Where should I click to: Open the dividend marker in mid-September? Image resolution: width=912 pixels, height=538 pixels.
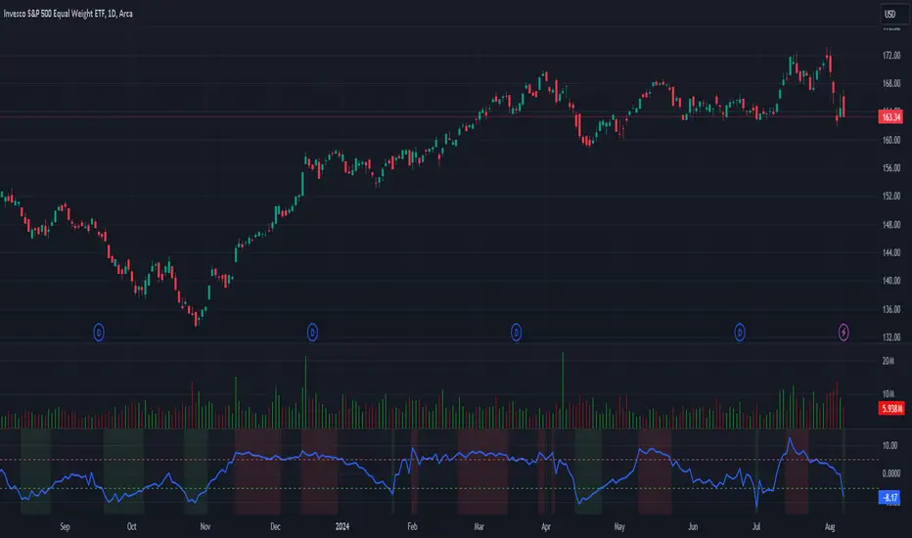(99, 333)
